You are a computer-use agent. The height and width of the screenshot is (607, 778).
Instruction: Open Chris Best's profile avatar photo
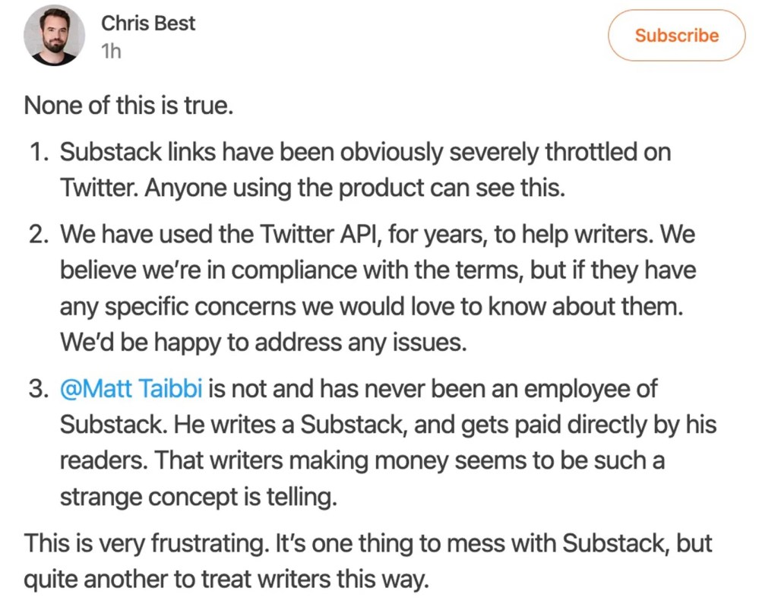point(54,37)
